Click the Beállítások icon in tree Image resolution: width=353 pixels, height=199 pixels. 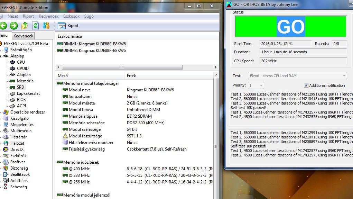[6, 174]
